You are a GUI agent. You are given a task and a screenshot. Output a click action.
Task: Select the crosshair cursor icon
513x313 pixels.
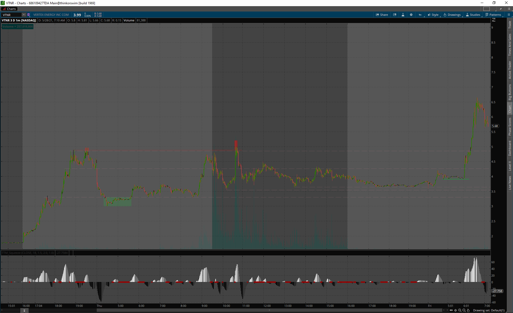[456, 310]
